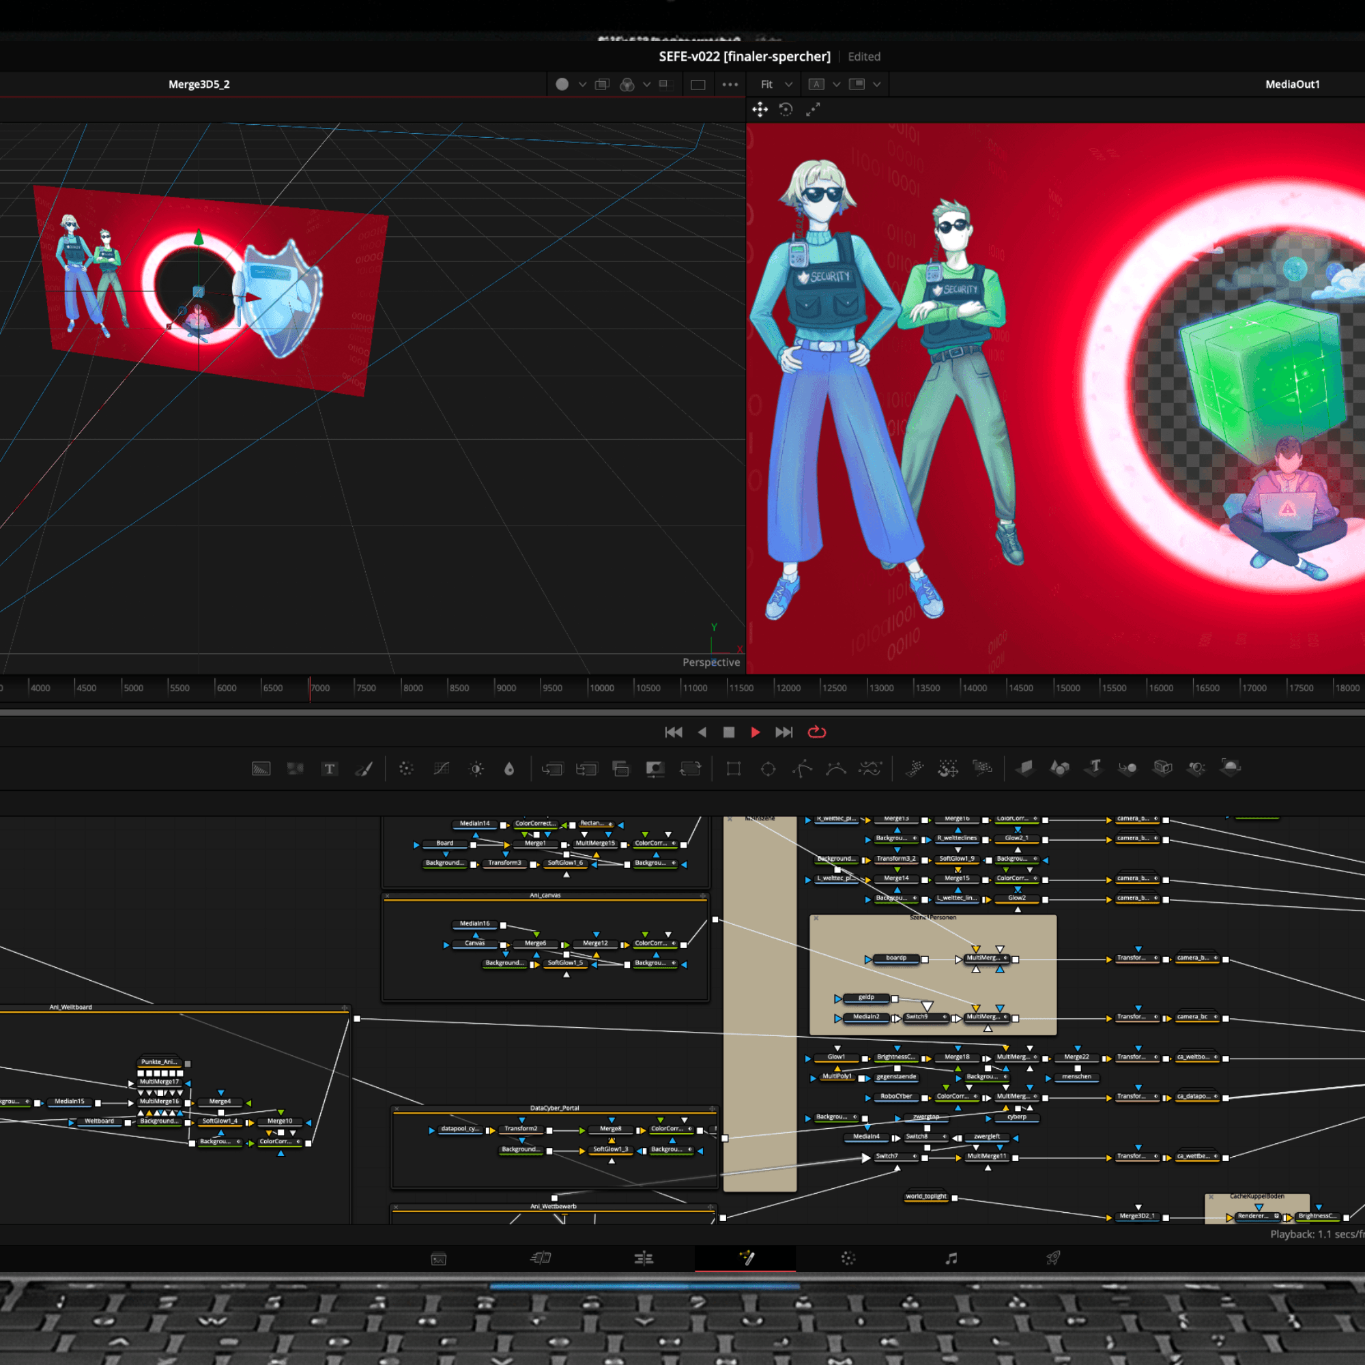Image resolution: width=1365 pixels, height=1365 pixels.
Task: Add a Rectangle mask node
Action: click(732, 768)
